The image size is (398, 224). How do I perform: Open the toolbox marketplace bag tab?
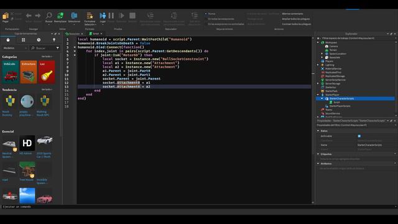(8, 40)
